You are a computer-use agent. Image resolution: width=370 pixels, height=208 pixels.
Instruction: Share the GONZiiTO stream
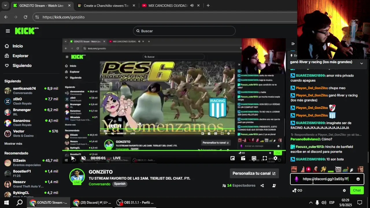[x=262, y=185]
